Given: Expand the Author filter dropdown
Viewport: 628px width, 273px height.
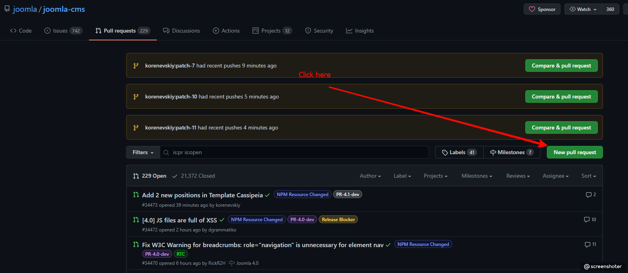Looking at the screenshot, I should coord(370,176).
